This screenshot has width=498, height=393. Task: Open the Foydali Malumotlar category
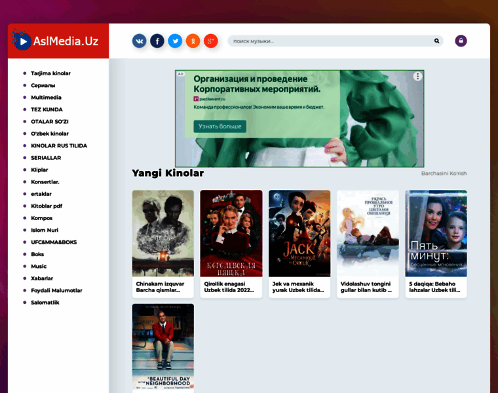[56, 290]
